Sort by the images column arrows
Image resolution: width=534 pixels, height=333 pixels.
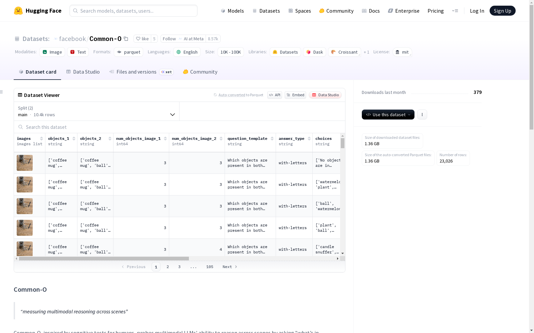pos(41,139)
